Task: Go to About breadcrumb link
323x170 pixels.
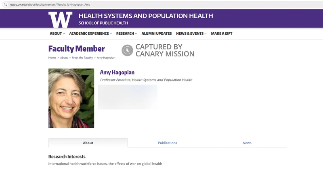Action: 64,58
